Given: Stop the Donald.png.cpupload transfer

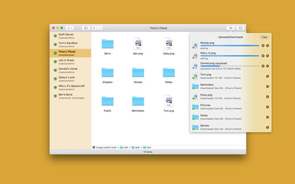Looking at the screenshot, I should [263, 66].
